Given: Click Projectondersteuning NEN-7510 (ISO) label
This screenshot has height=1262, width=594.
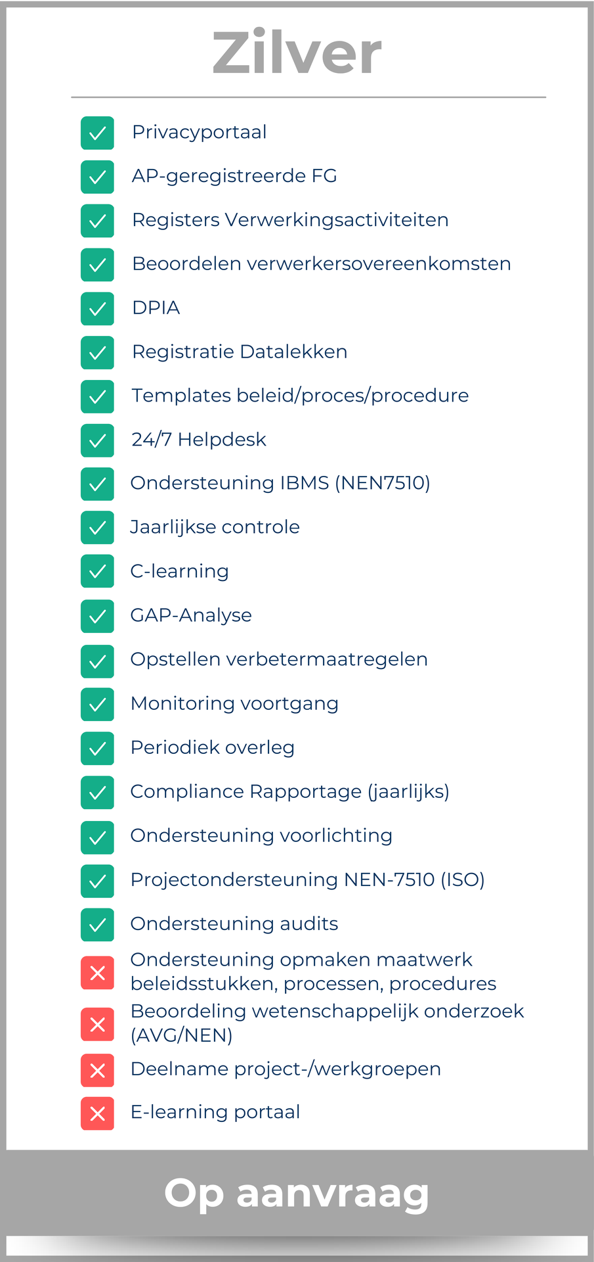Looking at the screenshot, I should coord(307,879).
